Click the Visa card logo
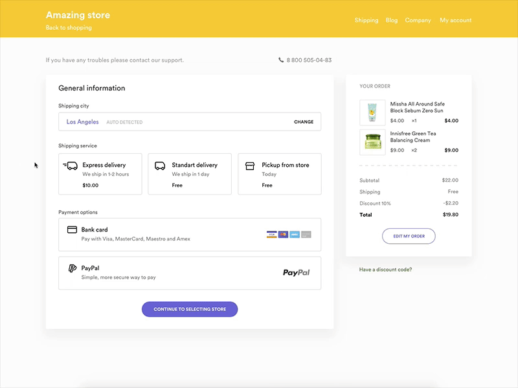Viewport: 518px width, 388px height. click(271, 235)
